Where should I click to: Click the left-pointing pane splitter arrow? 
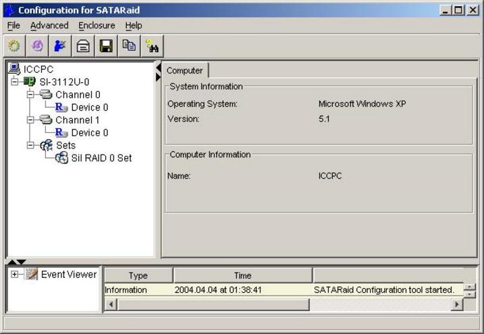point(159,67)
